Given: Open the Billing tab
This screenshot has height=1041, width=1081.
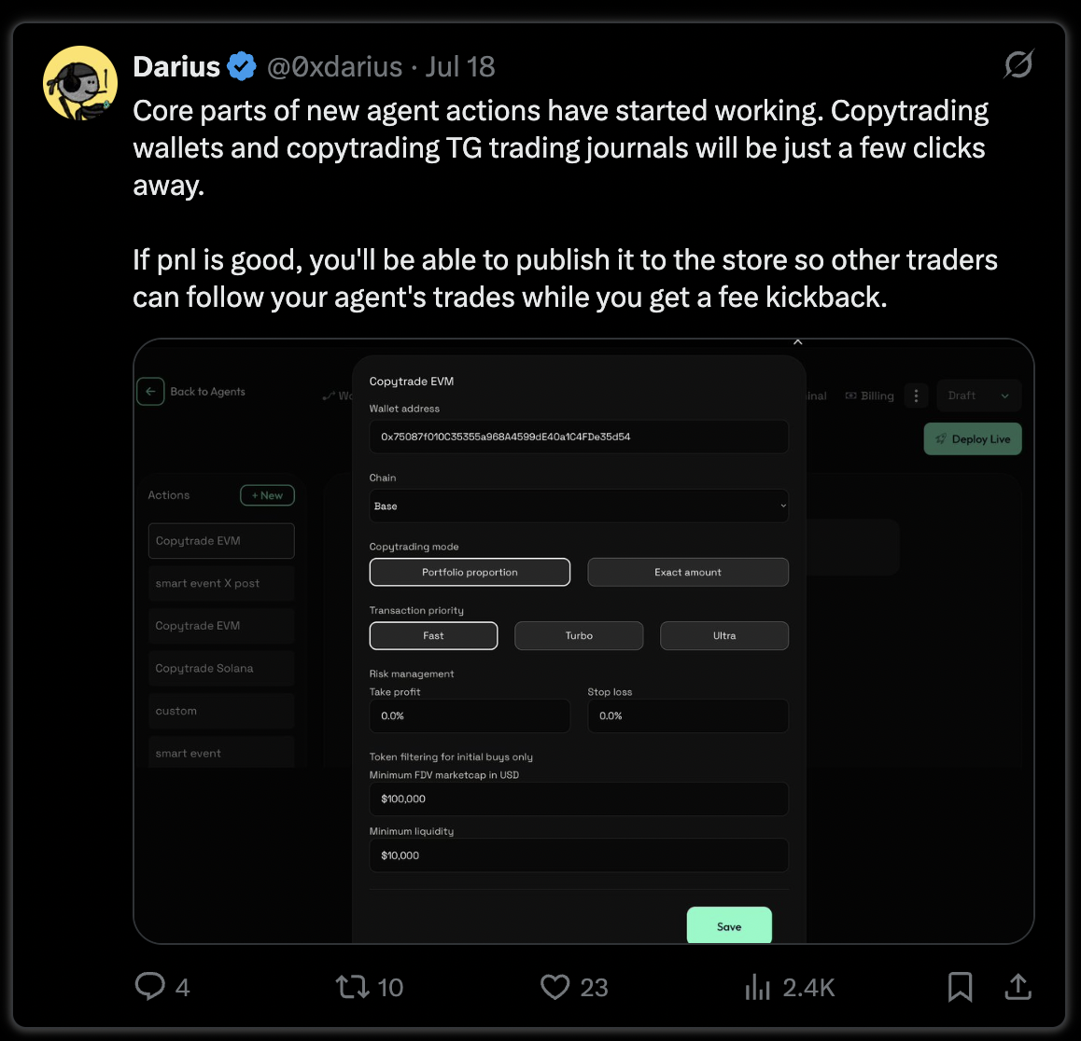Looking at the screenshot, I should click(869, 396).
